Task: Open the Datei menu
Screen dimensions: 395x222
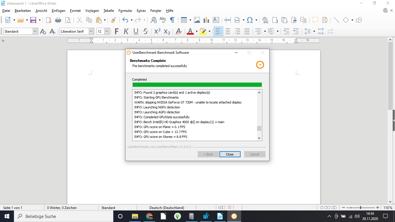Action: (x=6, y=11)
